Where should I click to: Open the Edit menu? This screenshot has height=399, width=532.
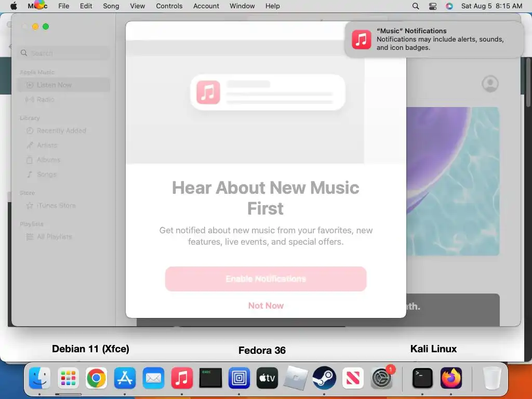[x=86, y=6]
